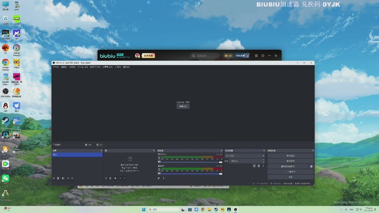Open the scene filters icon in the Scenes panel
This screenshot has width=379, height=213.
point(63,178)
